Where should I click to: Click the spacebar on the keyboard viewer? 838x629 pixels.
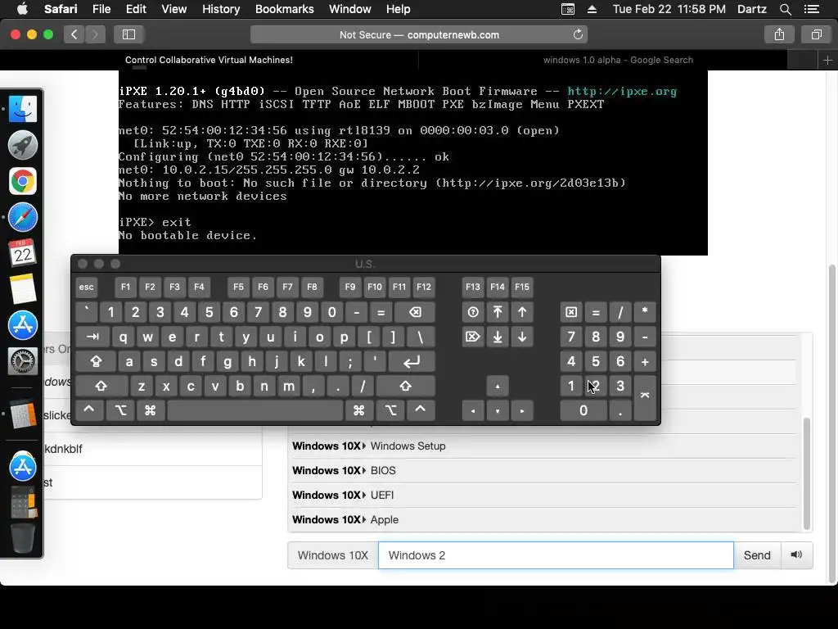tap(255, 410)
